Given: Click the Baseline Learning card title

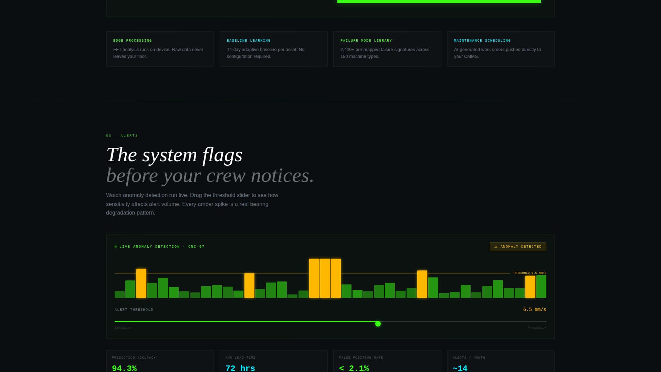Looking at the screenshot, I should tap(249, 41).
